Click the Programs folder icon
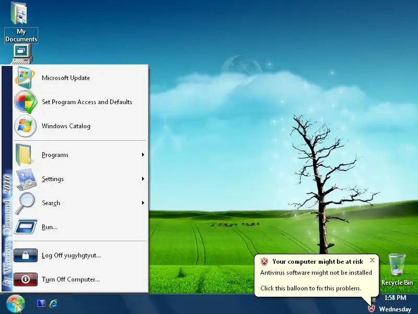Viewport: 418px width, 314px height. click(25, 154)
